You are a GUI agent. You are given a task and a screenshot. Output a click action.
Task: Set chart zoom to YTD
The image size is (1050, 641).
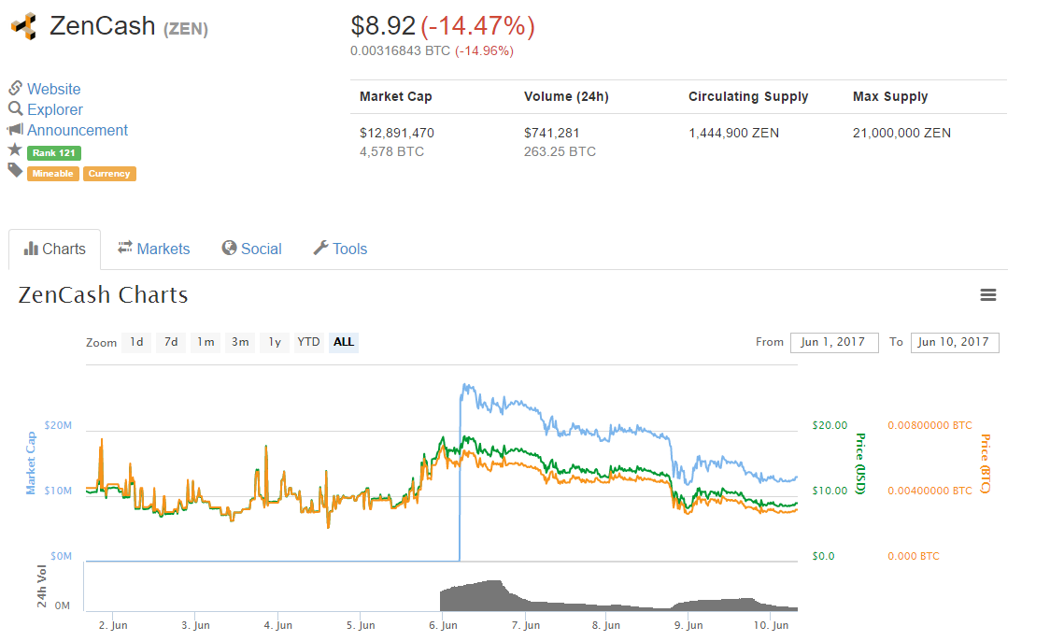click(308, 342)
